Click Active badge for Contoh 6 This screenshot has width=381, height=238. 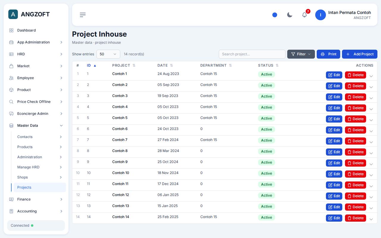(266, 129)
